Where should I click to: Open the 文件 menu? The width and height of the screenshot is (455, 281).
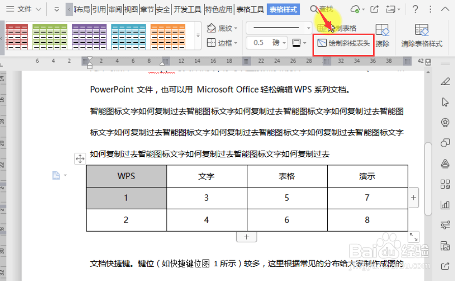pyautogui.click(x=24, y=9)
